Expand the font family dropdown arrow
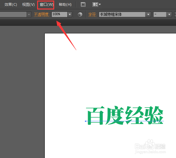The width and height of the screenshot is (176, 158). point(148,14)
